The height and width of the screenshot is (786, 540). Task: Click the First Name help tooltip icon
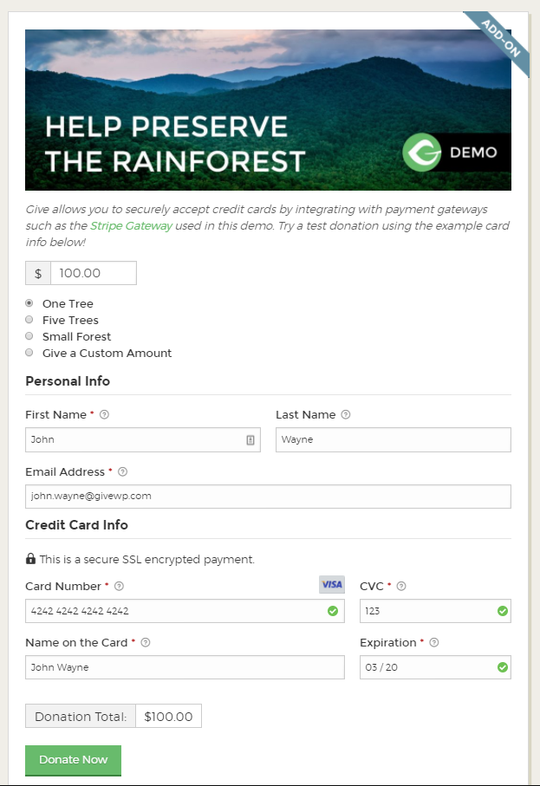tap(104, 414)
